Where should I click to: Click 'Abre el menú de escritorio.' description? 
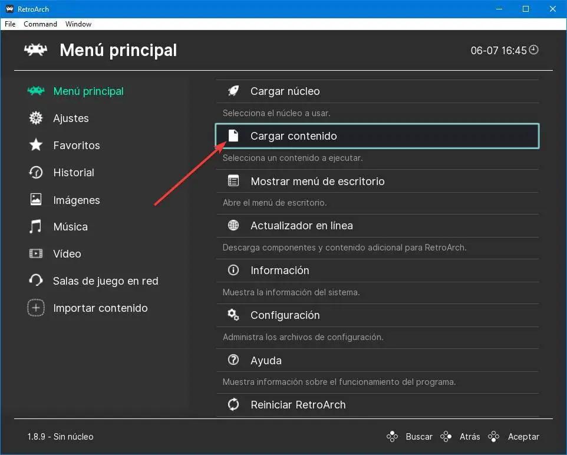(x=275, y=203)
